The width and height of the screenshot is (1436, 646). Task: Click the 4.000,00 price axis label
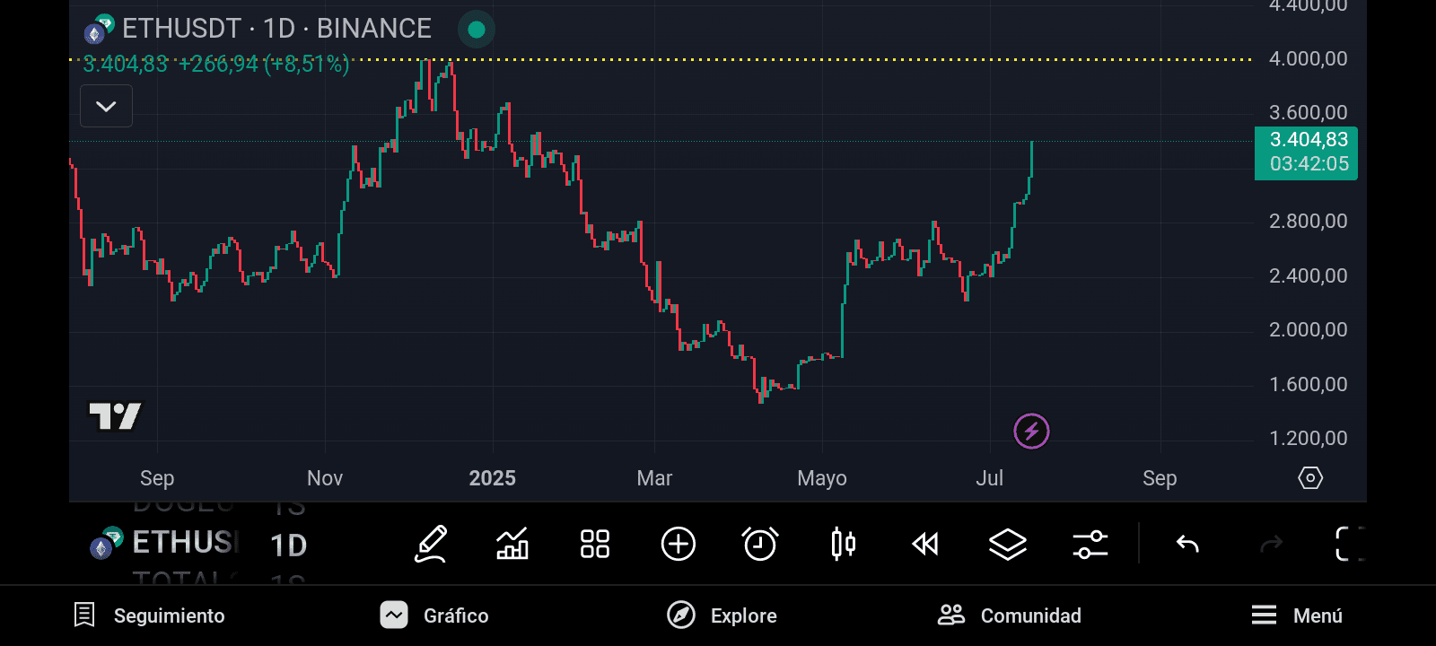(1308, 59)
